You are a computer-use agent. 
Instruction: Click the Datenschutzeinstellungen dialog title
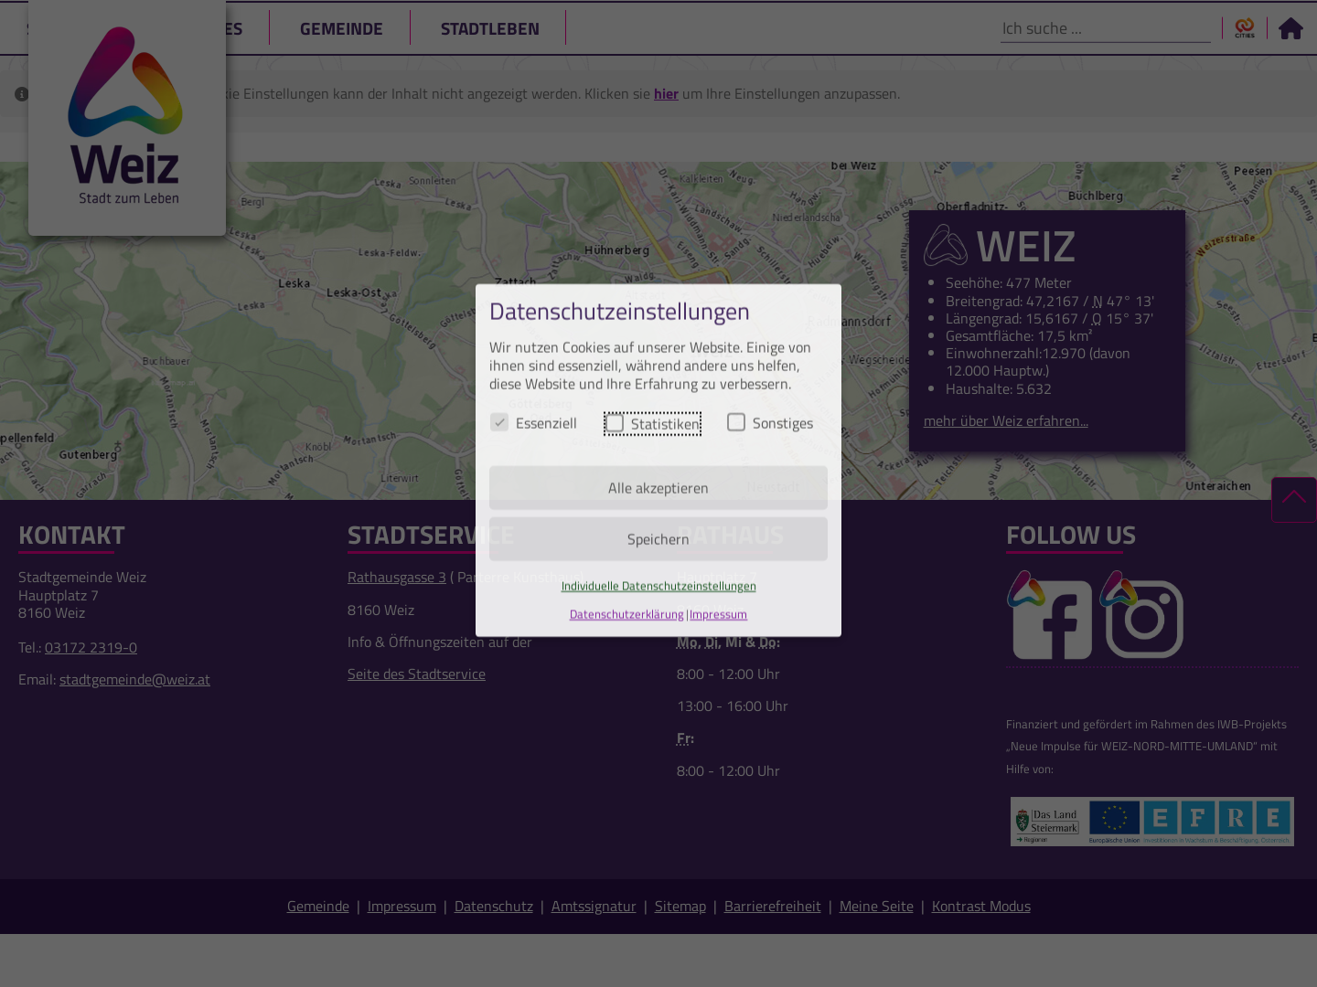coord(619,311)
